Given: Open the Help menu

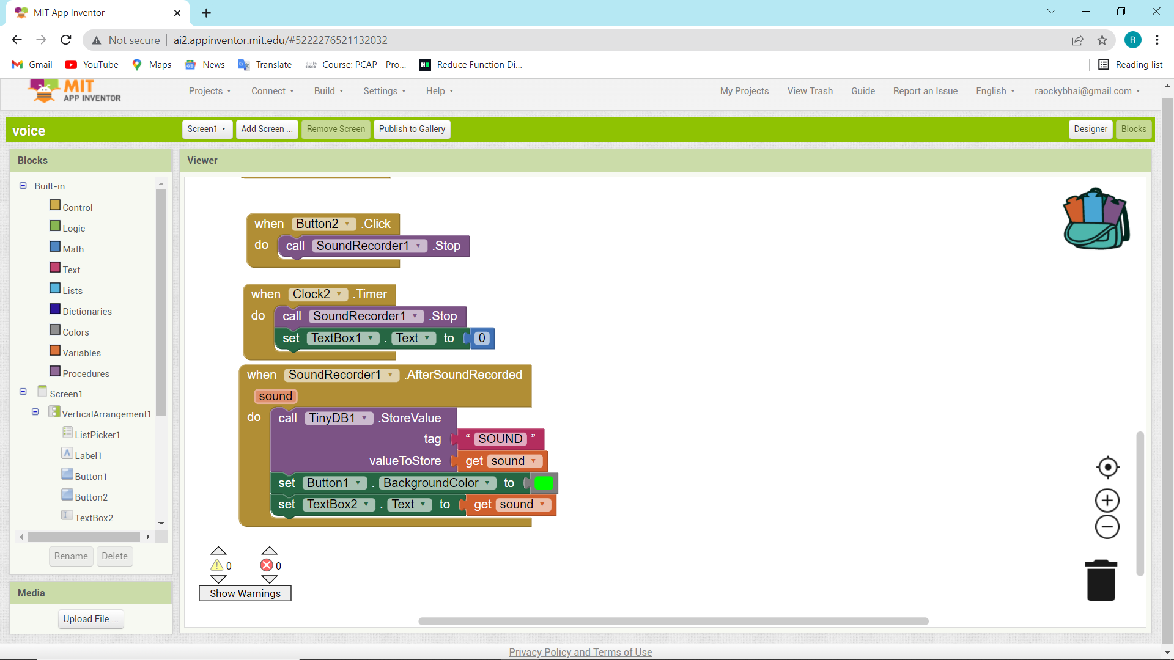Looking at the screenshot, I should pos(440,91).
